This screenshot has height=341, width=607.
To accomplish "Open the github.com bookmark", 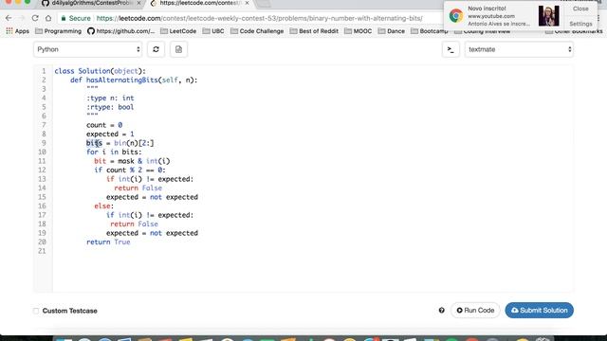I will 120,31.
